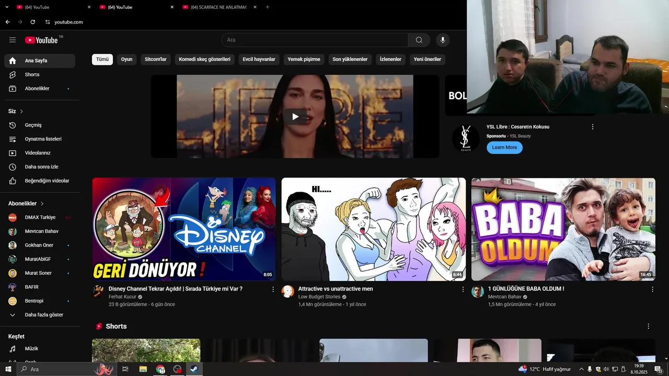Show hidden system tray icons

tap(581, 369)
